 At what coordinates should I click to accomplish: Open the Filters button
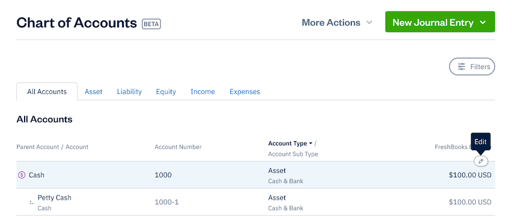(x=472, y=67)
